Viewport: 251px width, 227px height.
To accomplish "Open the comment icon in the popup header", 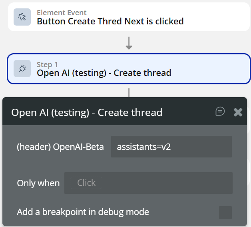I will coord(220,112).
